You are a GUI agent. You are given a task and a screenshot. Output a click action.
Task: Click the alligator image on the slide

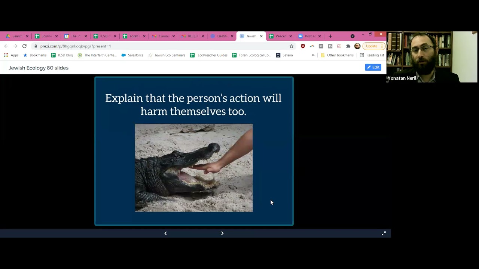click(193, 168)
